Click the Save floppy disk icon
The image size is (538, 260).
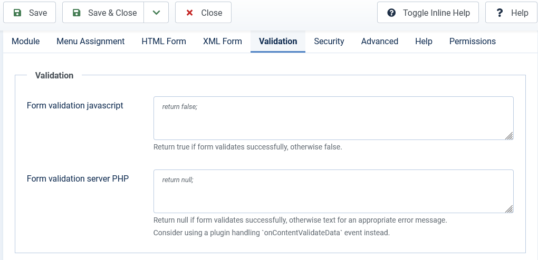17,13
